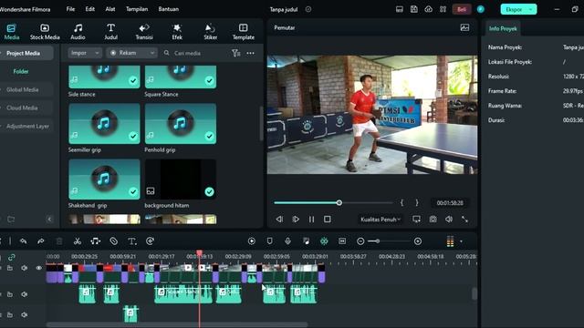584x328 pixels.
Task: Open the audio meter dropdown arrow
Action: tap(461, 241)
